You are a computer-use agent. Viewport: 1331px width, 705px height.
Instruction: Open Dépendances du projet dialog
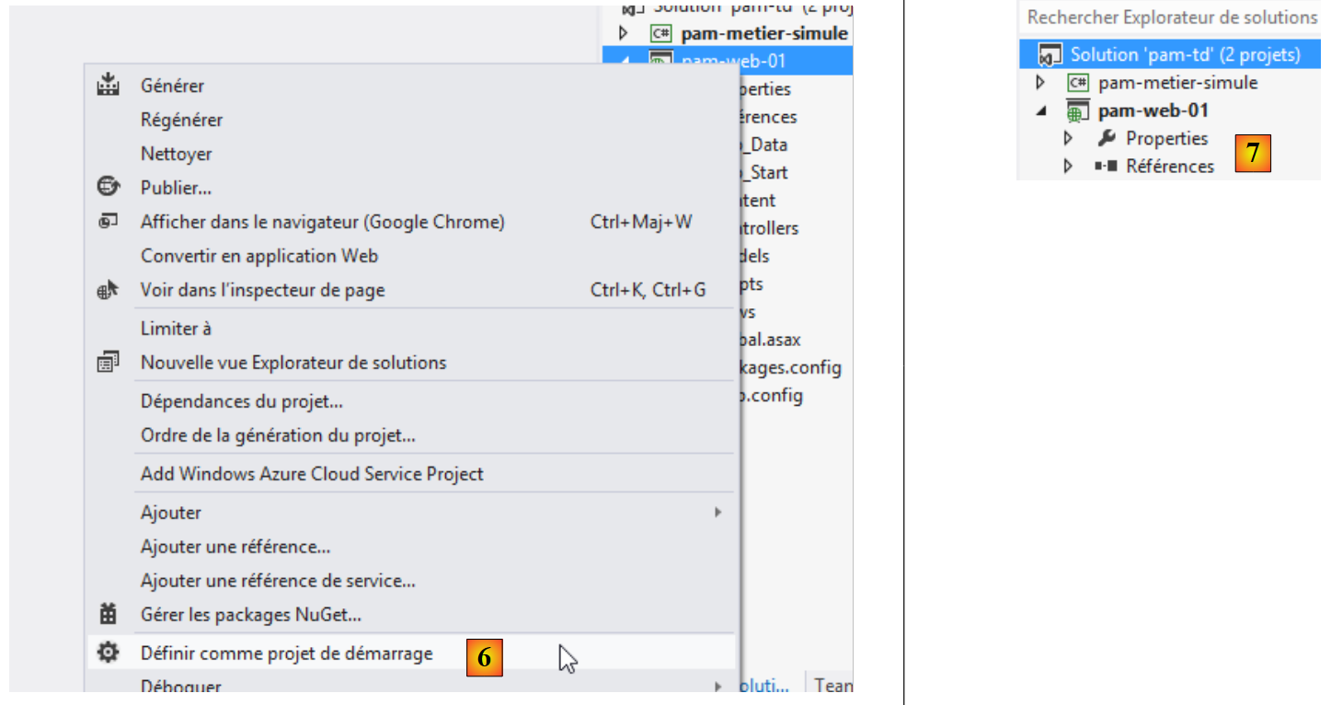(x=241, y=401)
